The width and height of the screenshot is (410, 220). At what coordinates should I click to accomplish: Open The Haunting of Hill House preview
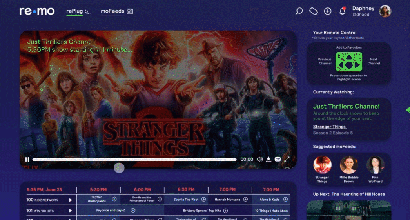(349, 210)
